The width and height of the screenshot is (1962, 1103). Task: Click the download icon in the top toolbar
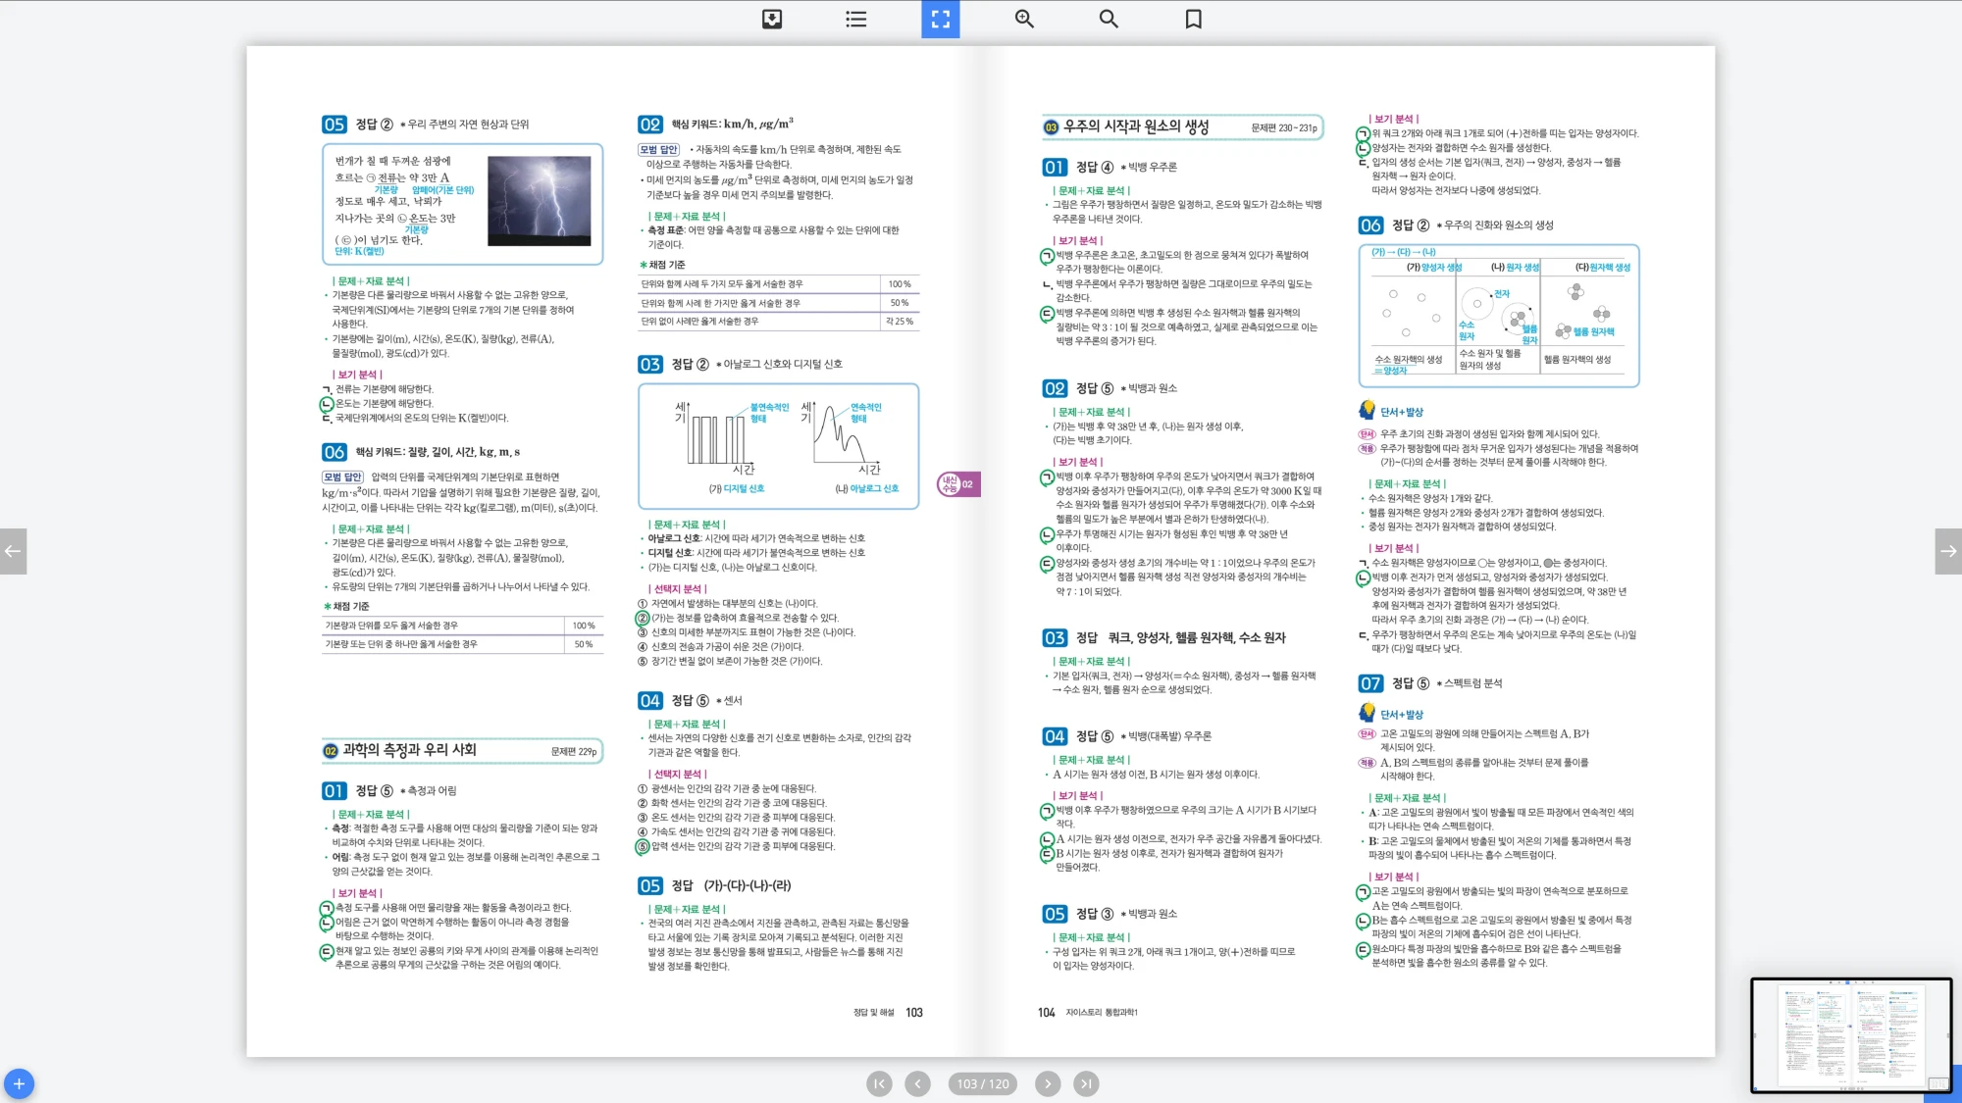pyautogui.click(x=772, y=19)
